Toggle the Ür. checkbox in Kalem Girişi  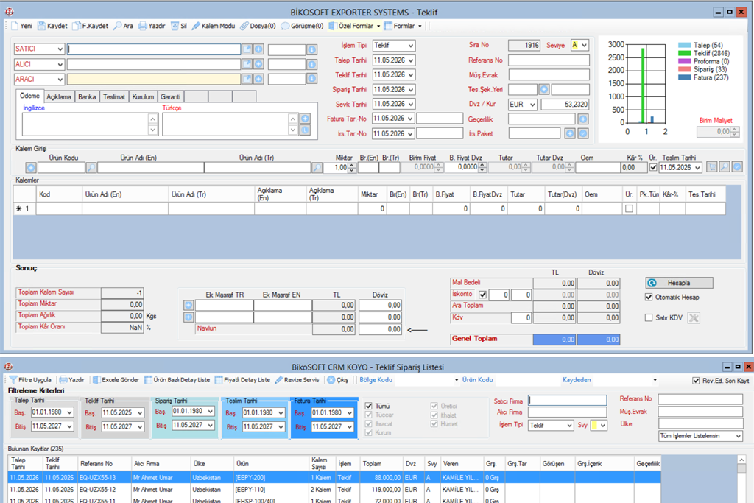[653, 167]
